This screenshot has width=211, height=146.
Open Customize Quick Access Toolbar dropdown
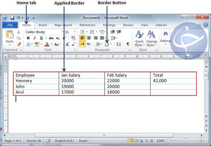coord(34,18)
